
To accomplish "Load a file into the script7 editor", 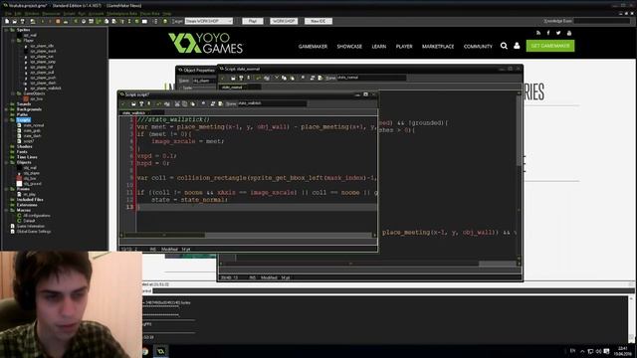I will [x=133, y=103].
